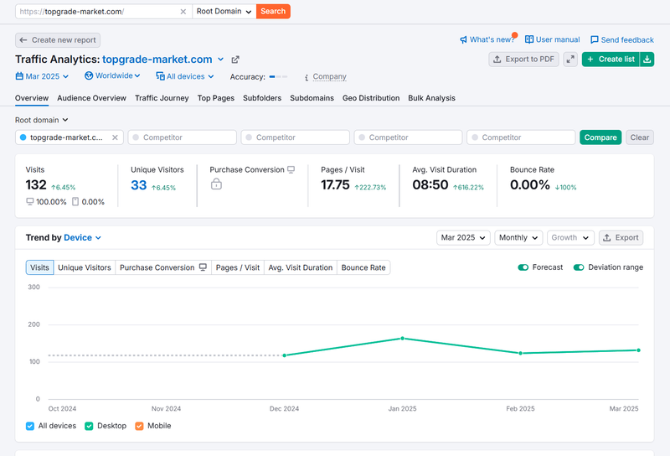Open the Bulk Analysis tab
The width and height of the screenshot is (670, 456).
[x=431, y=98]
